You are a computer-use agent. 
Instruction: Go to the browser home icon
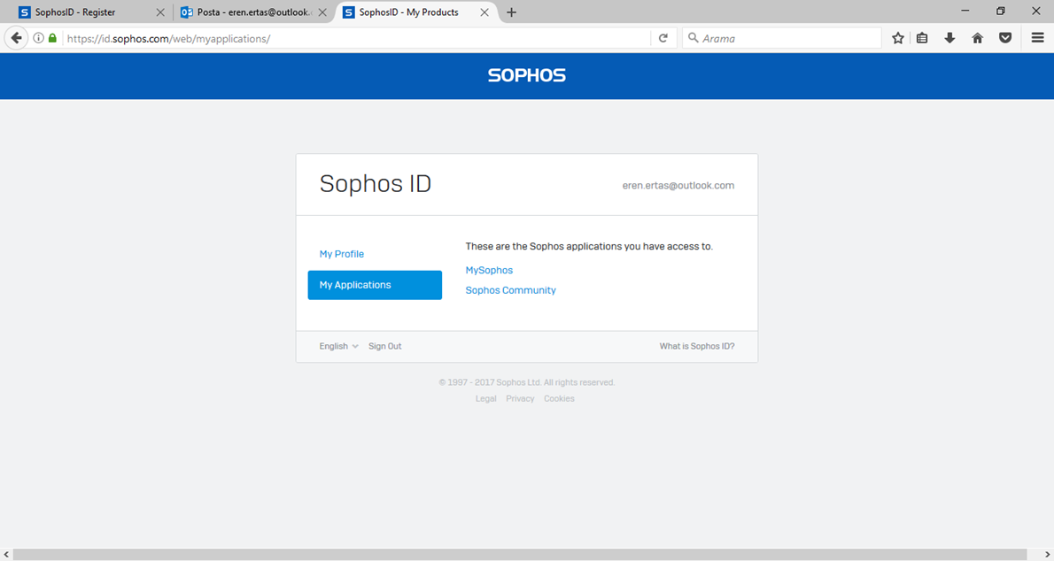978,38
